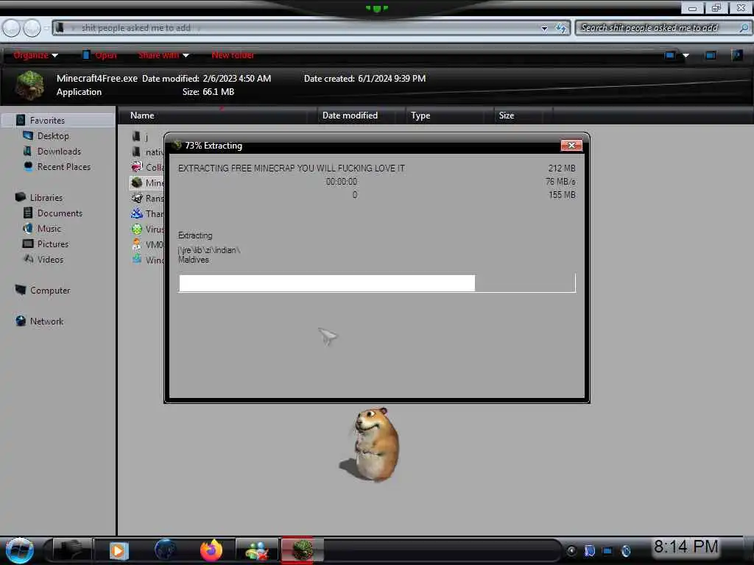Click the Open toolbar button
The image size is (754, 565).
coord(99,55)
